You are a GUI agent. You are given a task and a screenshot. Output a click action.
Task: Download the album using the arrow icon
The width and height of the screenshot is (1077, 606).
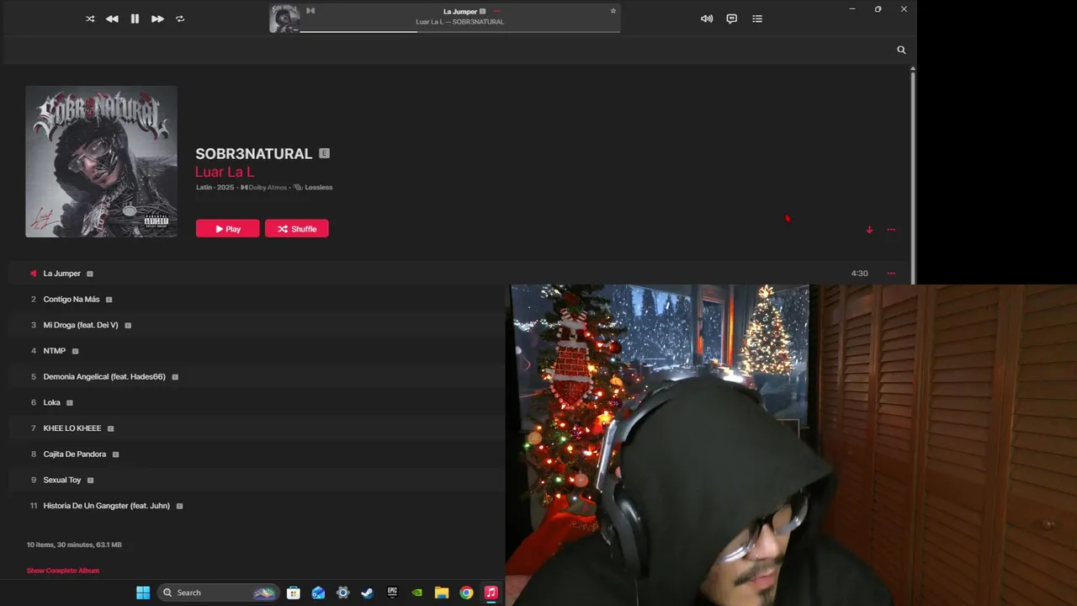869,229
